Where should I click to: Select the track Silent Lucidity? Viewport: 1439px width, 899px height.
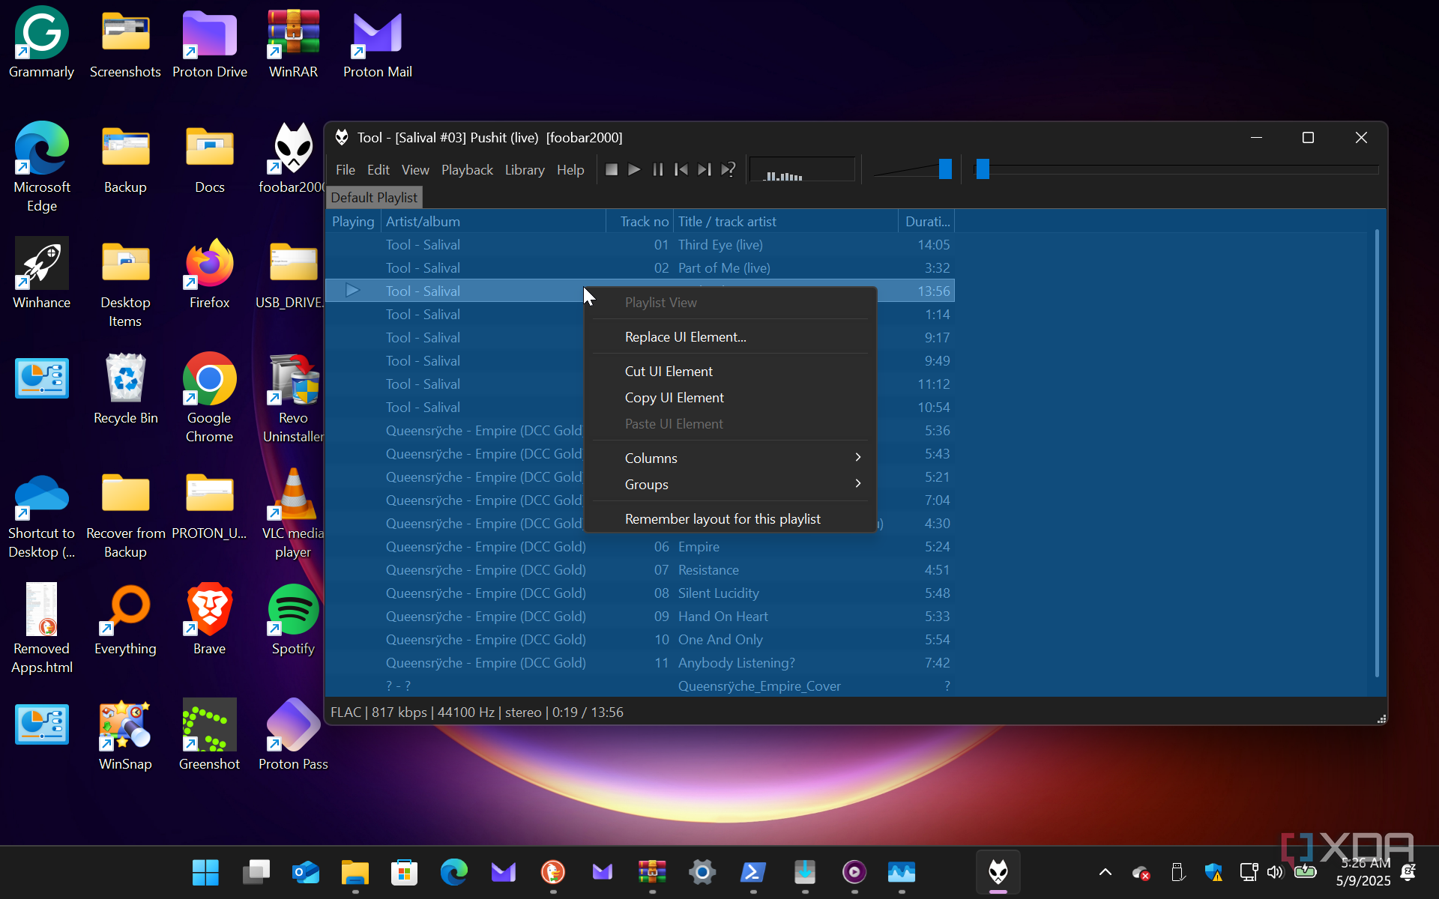tap(640, 593)
